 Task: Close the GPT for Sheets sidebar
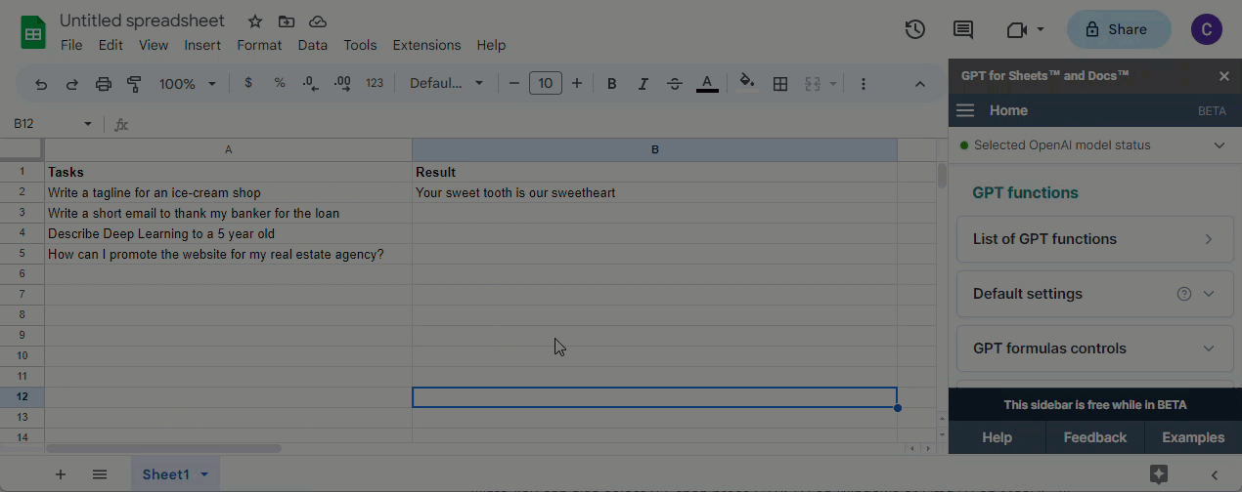pyautogui.click(x=1223, y=76)
